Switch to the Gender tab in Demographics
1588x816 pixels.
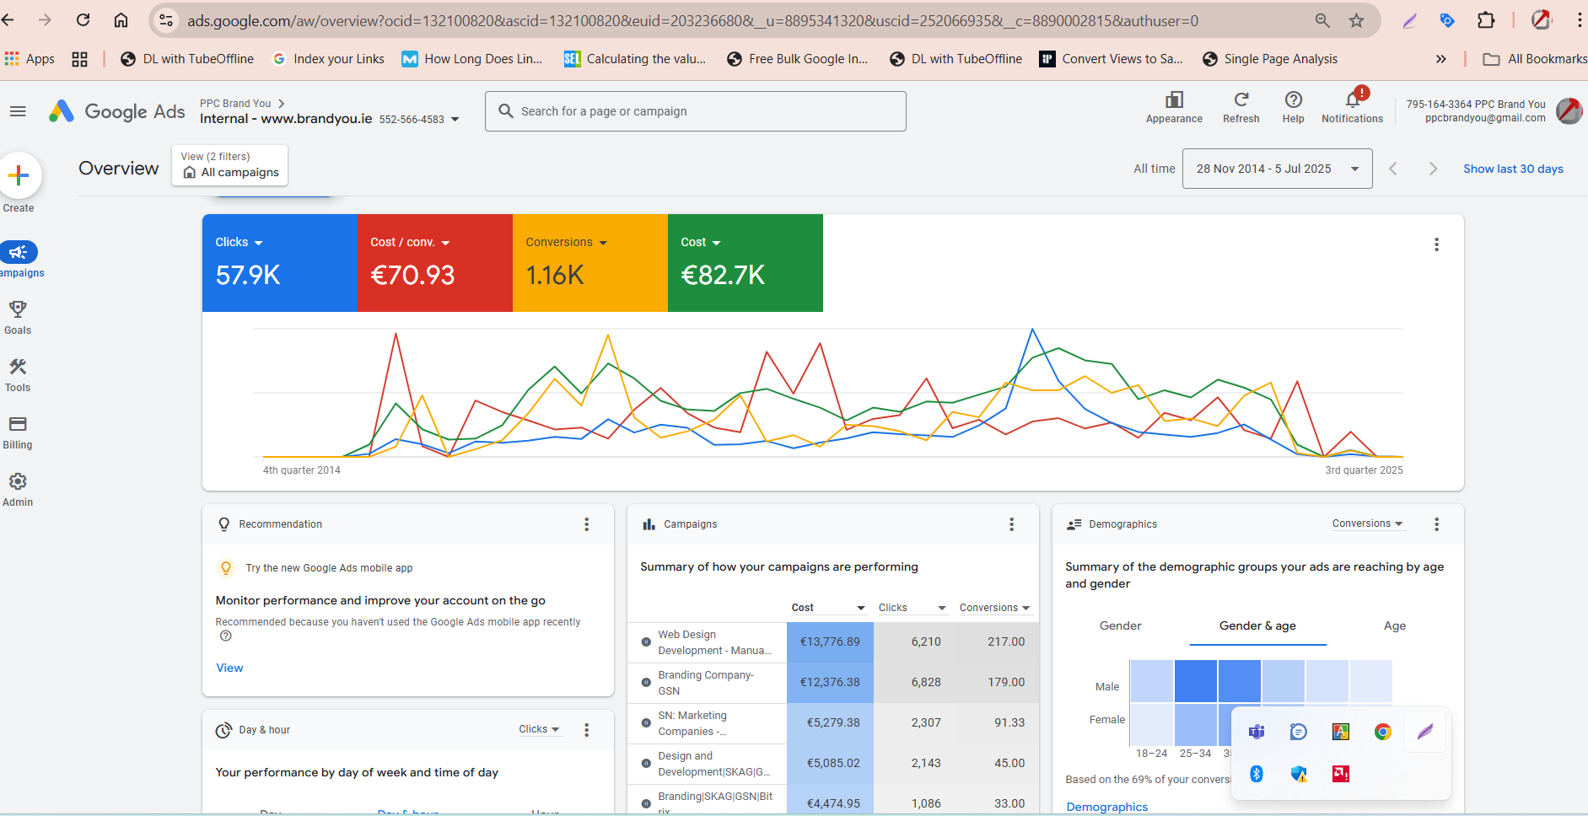click(x=1120, y=625)
